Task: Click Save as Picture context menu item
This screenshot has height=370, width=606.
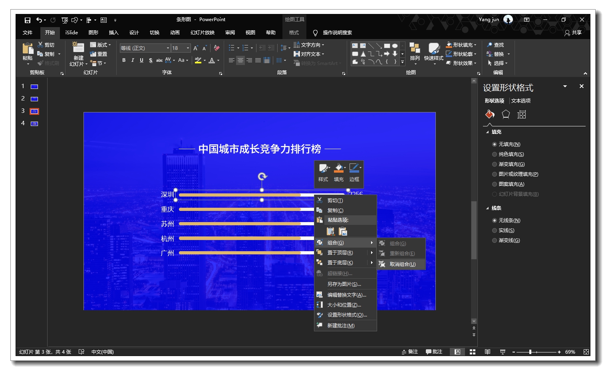Action: [x=346, y=284]
